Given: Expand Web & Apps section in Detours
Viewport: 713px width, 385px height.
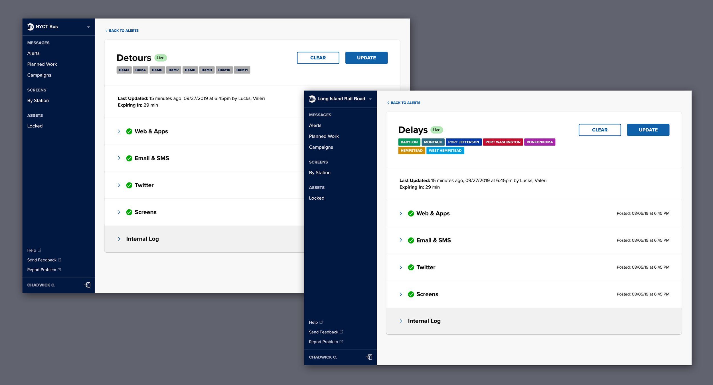Looking at the screenshot, I should 119,131.
